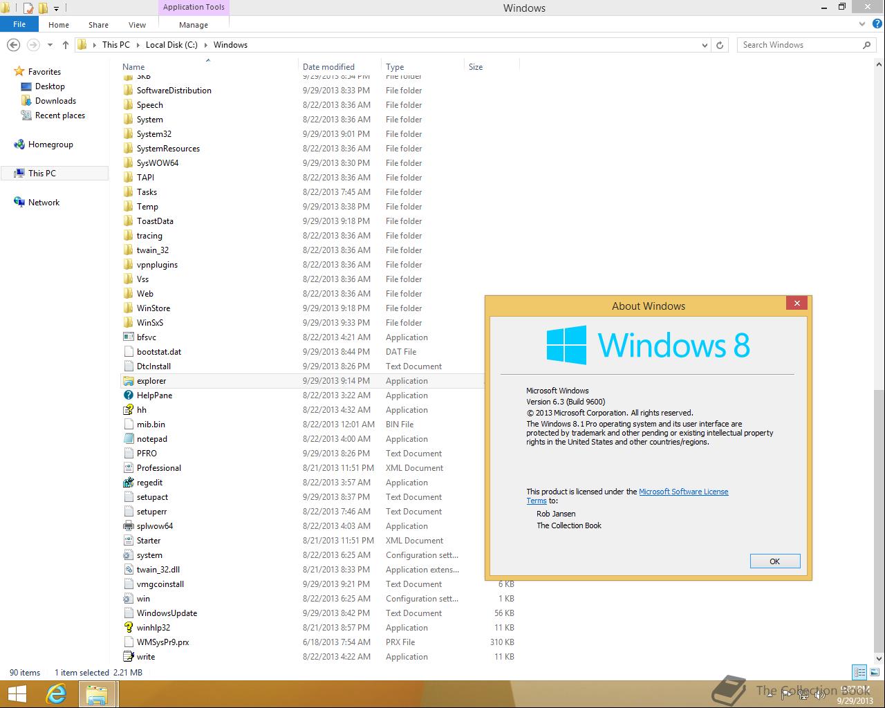Click the explorer application icon
The height and width of the screenshot is (708, 885).
[128, 381]
